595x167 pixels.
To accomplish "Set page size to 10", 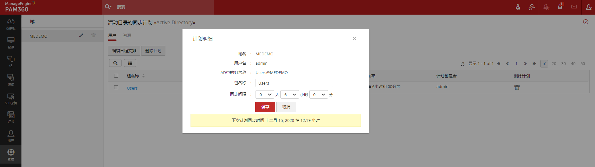I will click(544, 64).
